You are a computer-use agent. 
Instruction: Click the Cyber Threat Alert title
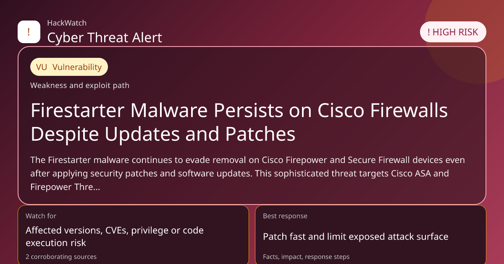(x=105, y=38)
